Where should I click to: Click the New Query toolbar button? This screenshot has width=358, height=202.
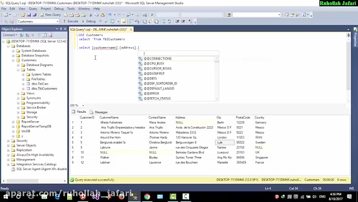click(x=51, y=15)
